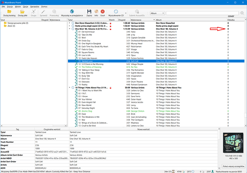Screen dimensions: 247x173
Task: Click the Usuń red remove icon
Action: 102,12
